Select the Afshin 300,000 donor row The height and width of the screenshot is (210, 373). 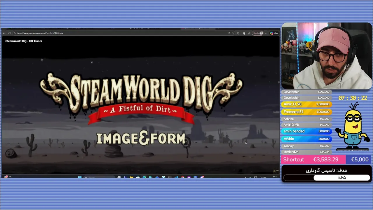click(307, 139)
